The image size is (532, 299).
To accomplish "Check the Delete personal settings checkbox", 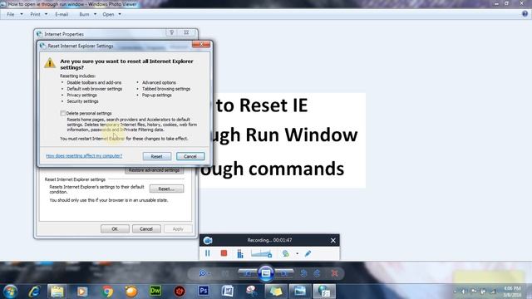I will (63, 113).
